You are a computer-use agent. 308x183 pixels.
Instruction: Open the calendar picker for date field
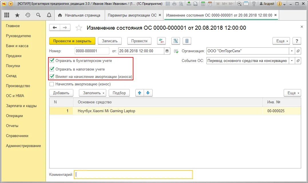click(x=167, y=51)
